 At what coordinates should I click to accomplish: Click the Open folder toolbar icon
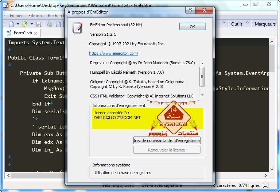point(25,24)
